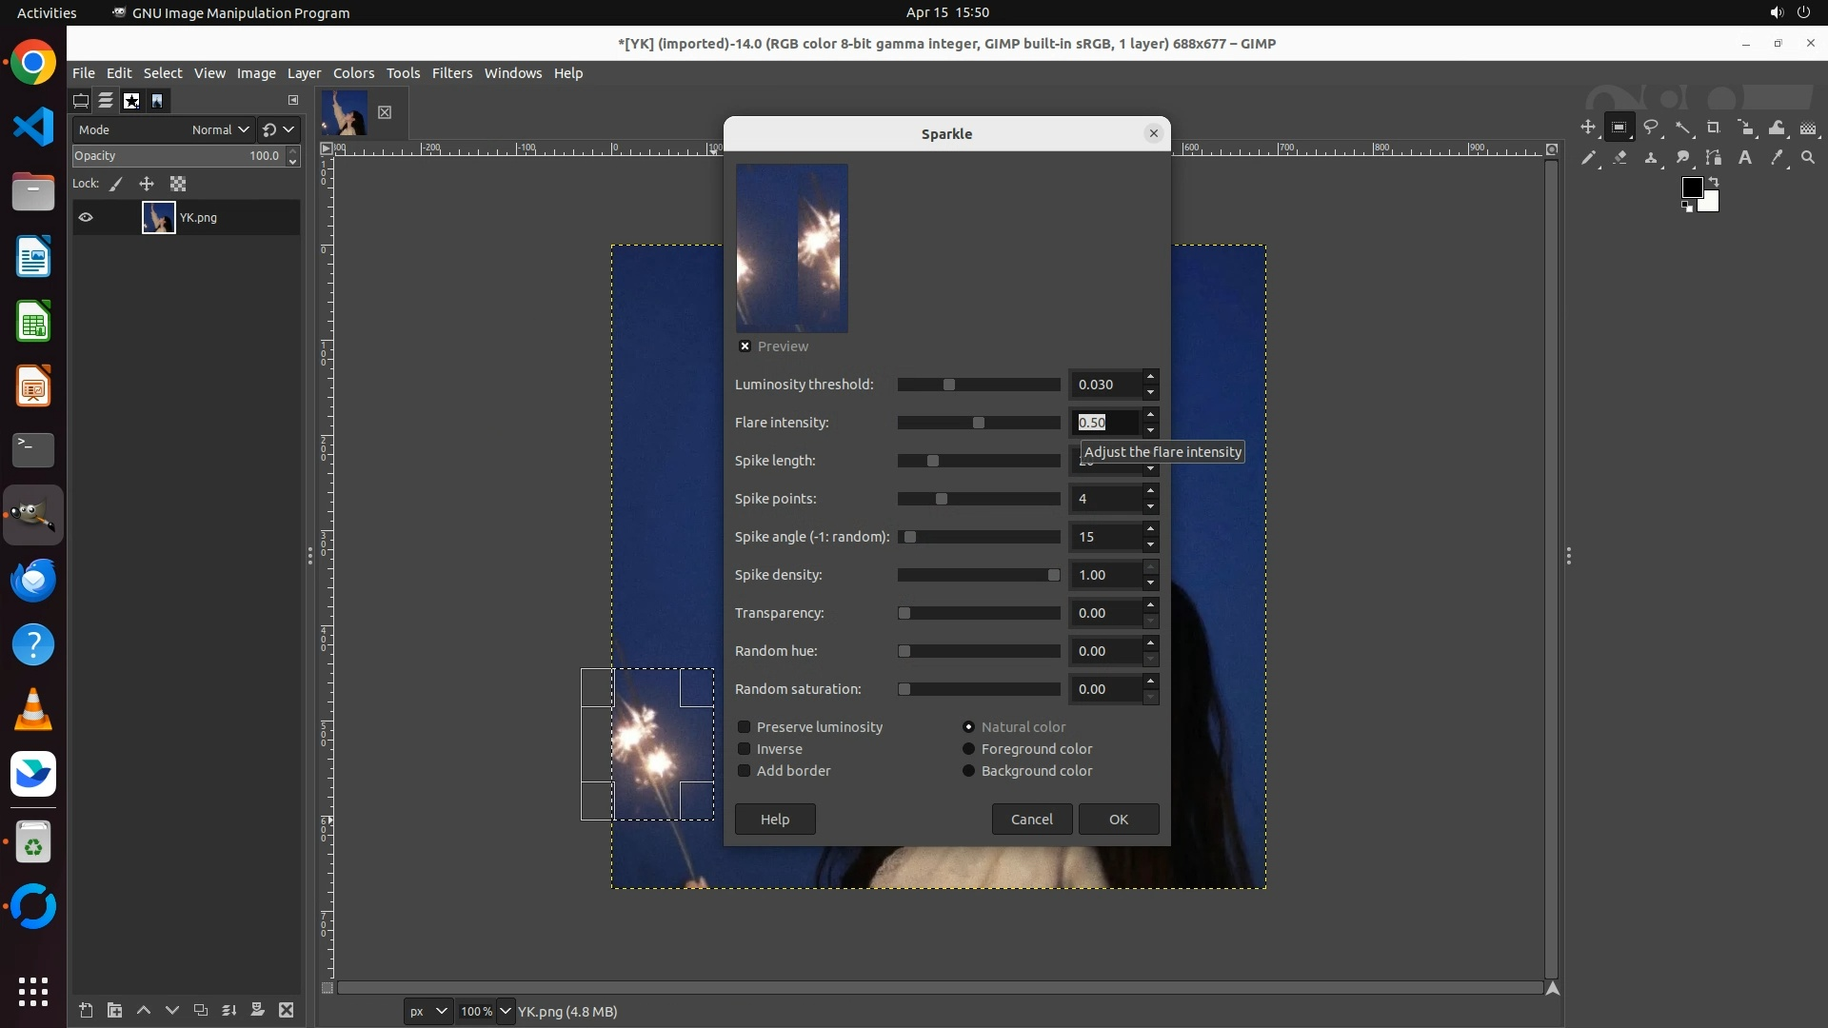The height and width of the screenshot is (1028, 1828).
Task: Toggle visibility of YK.png layer
Action: (x=86, y=218)
